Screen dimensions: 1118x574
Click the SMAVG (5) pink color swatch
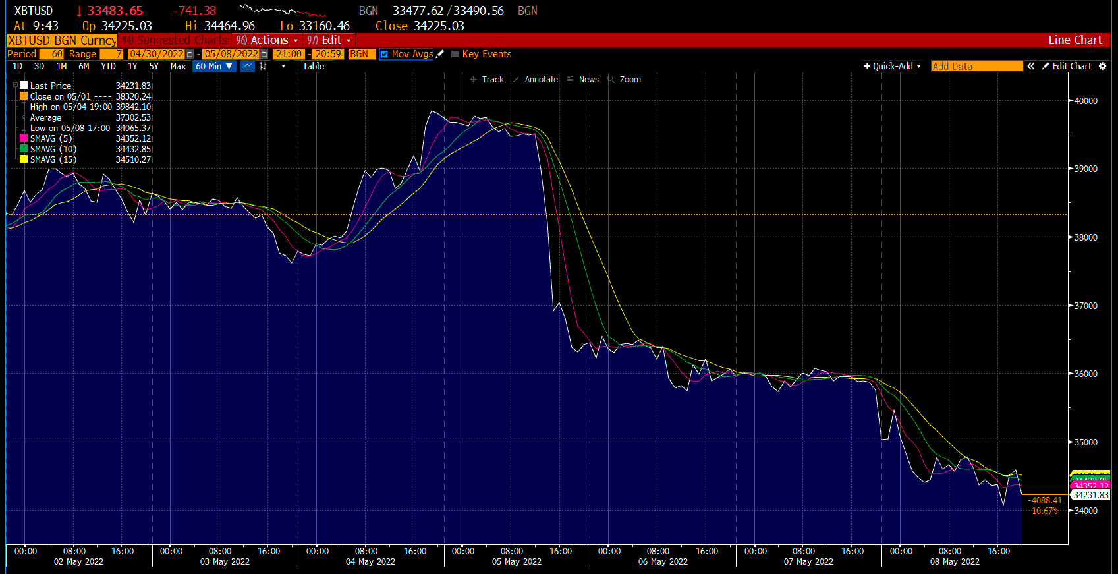(x=24, y=138)
